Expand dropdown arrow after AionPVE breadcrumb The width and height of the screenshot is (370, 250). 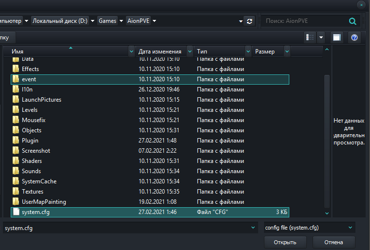tap(154, 21)
